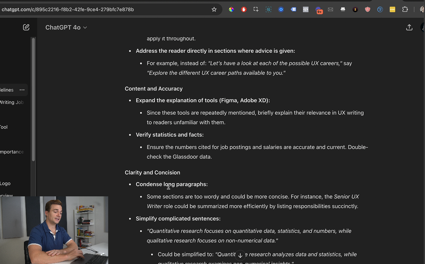The height and width of the screenshot is (264, 425).
Task: Start a new chat with the compose icon
Action: pyautogui.click(x=26, y=27)
